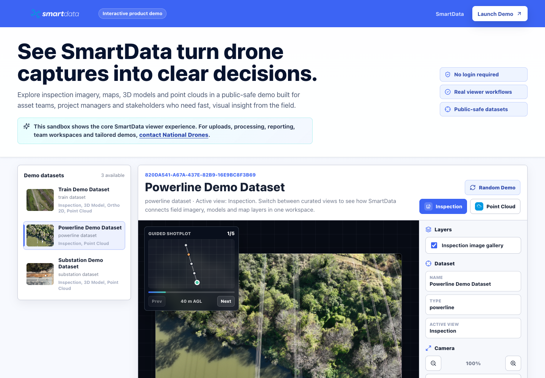The image size is (545, 378).
Task: Click the Prev shot button
Action: [x=157, y=301]
